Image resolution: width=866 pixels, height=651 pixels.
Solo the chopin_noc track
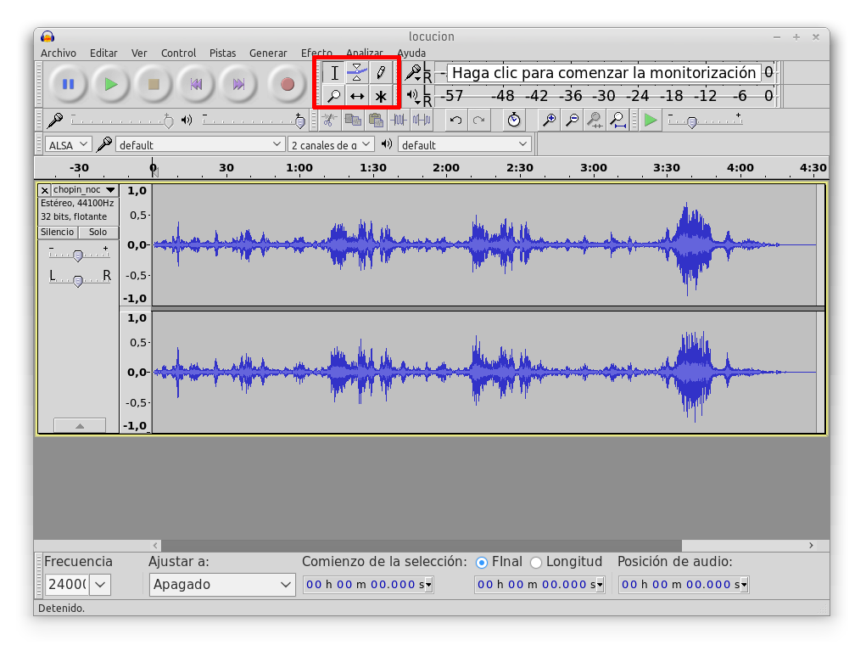tap(98, 232)
